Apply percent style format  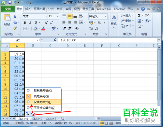click(99, 23)
